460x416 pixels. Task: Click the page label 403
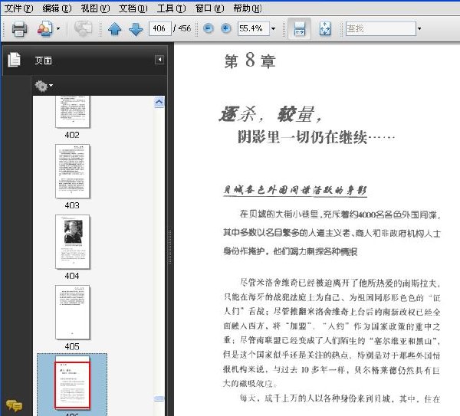click(x=72, y=205)
